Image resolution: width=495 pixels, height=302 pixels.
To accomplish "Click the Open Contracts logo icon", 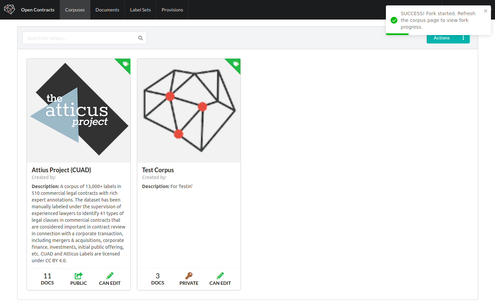I will (x=9, y=9).
